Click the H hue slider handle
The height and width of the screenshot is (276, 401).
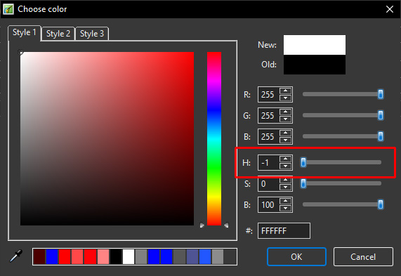(303, 162)
